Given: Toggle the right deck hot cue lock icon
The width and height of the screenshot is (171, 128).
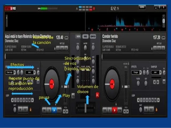Looking at the screenshot, I should coord(152,49).
